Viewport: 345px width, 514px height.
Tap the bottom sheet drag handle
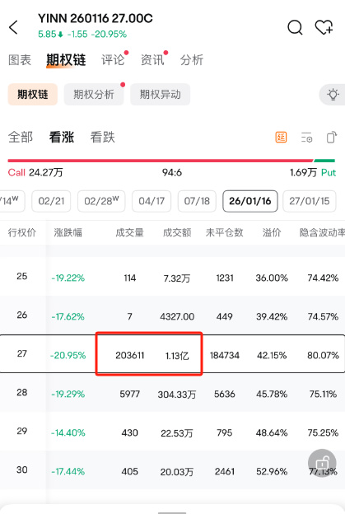coord(172,512)
